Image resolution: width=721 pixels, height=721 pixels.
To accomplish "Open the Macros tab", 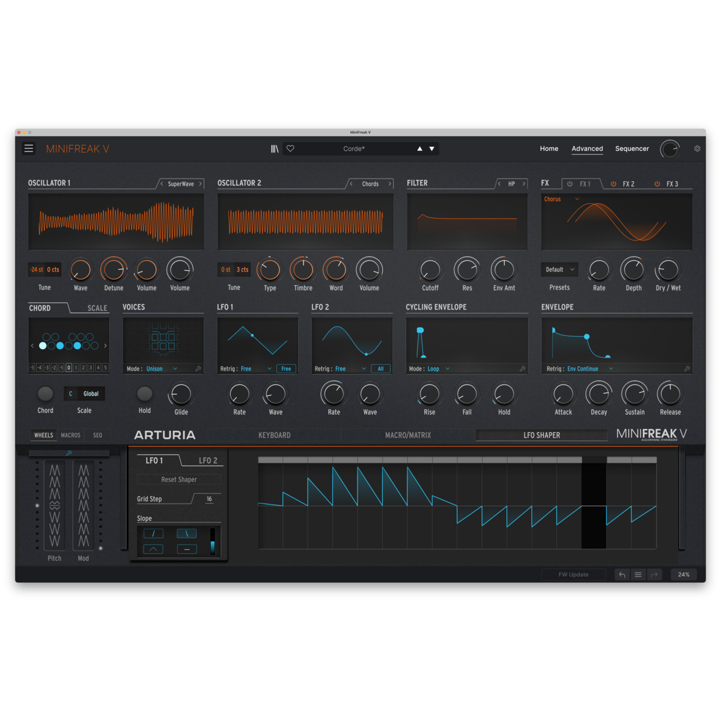I will 71,435.
